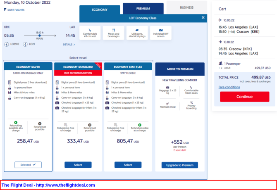Click the 14:45 arrival time at LAX
Image resolution: width=277 pixels, height=190 pixels.
click(70, 36)
